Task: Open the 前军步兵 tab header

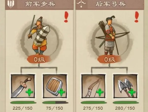Action: pyautogui.click(x=39, y=5)
